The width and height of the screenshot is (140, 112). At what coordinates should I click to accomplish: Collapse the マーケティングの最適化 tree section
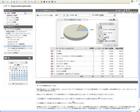click(x=5, y=29)
